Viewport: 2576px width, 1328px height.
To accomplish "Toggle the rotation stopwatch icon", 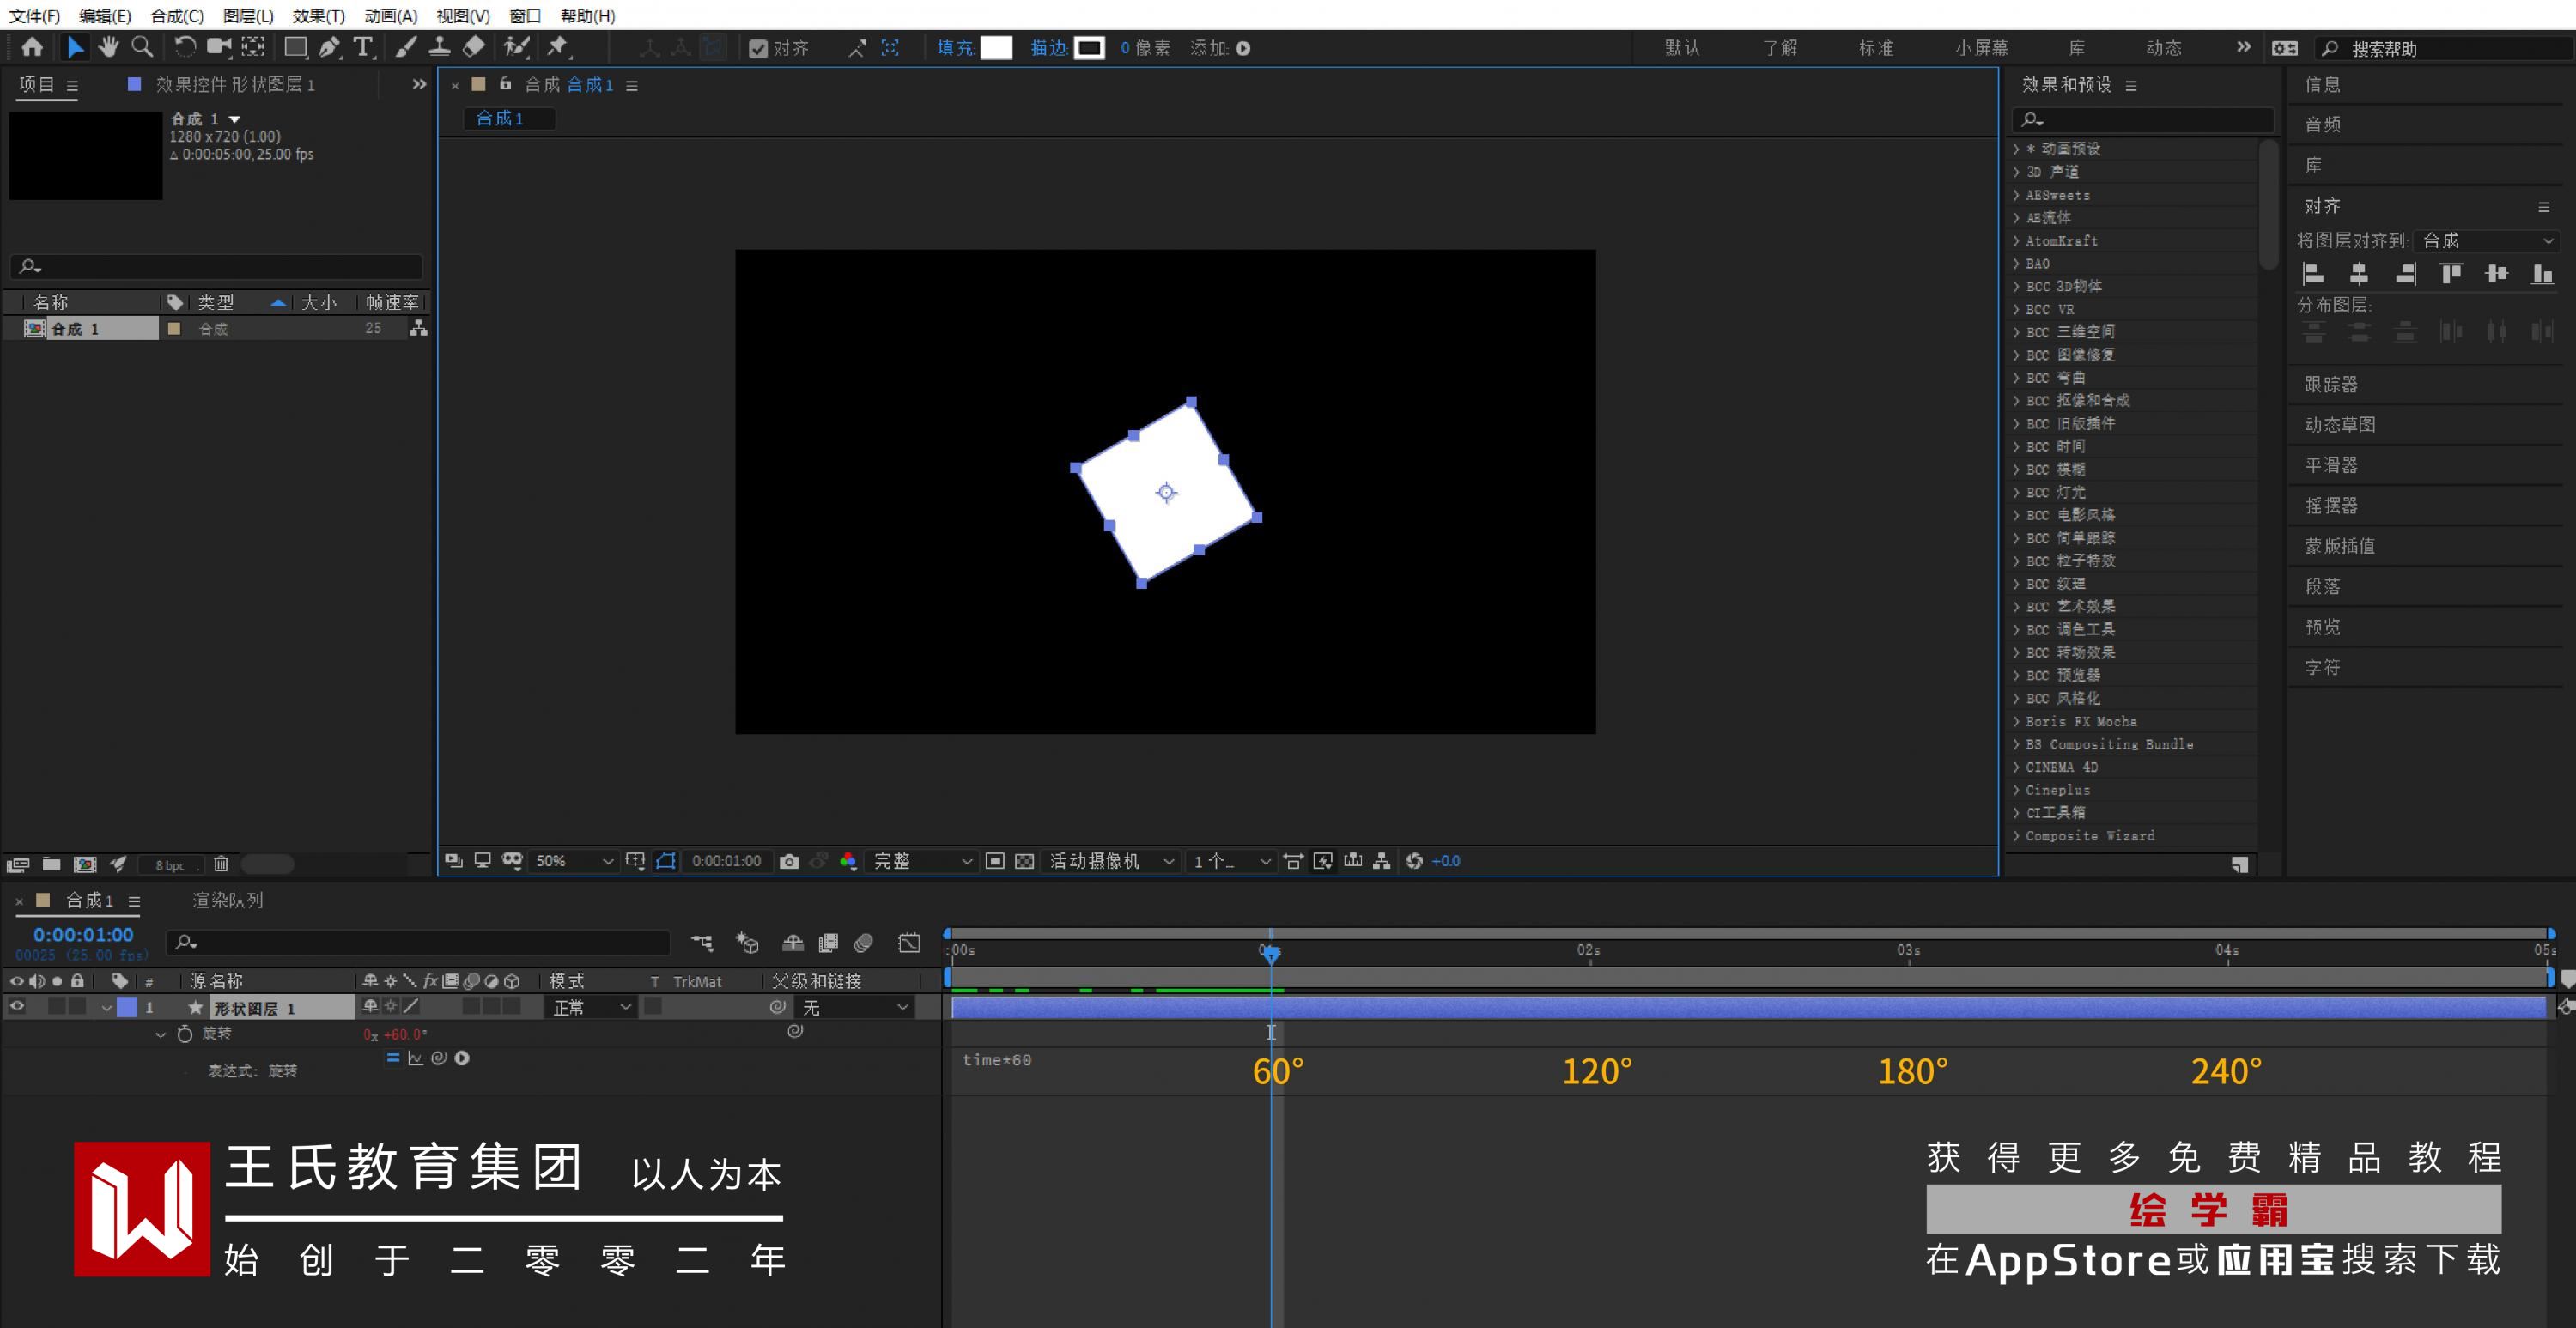I will 185,1033.
